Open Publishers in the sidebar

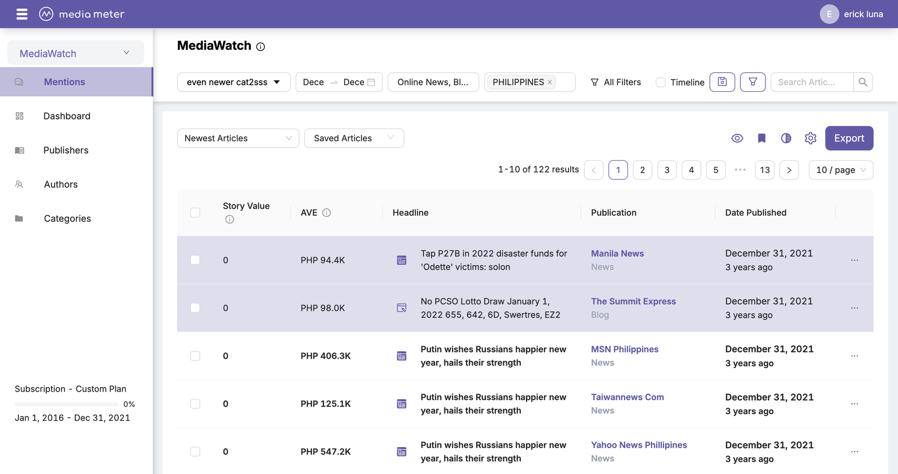tap(76, 150)
